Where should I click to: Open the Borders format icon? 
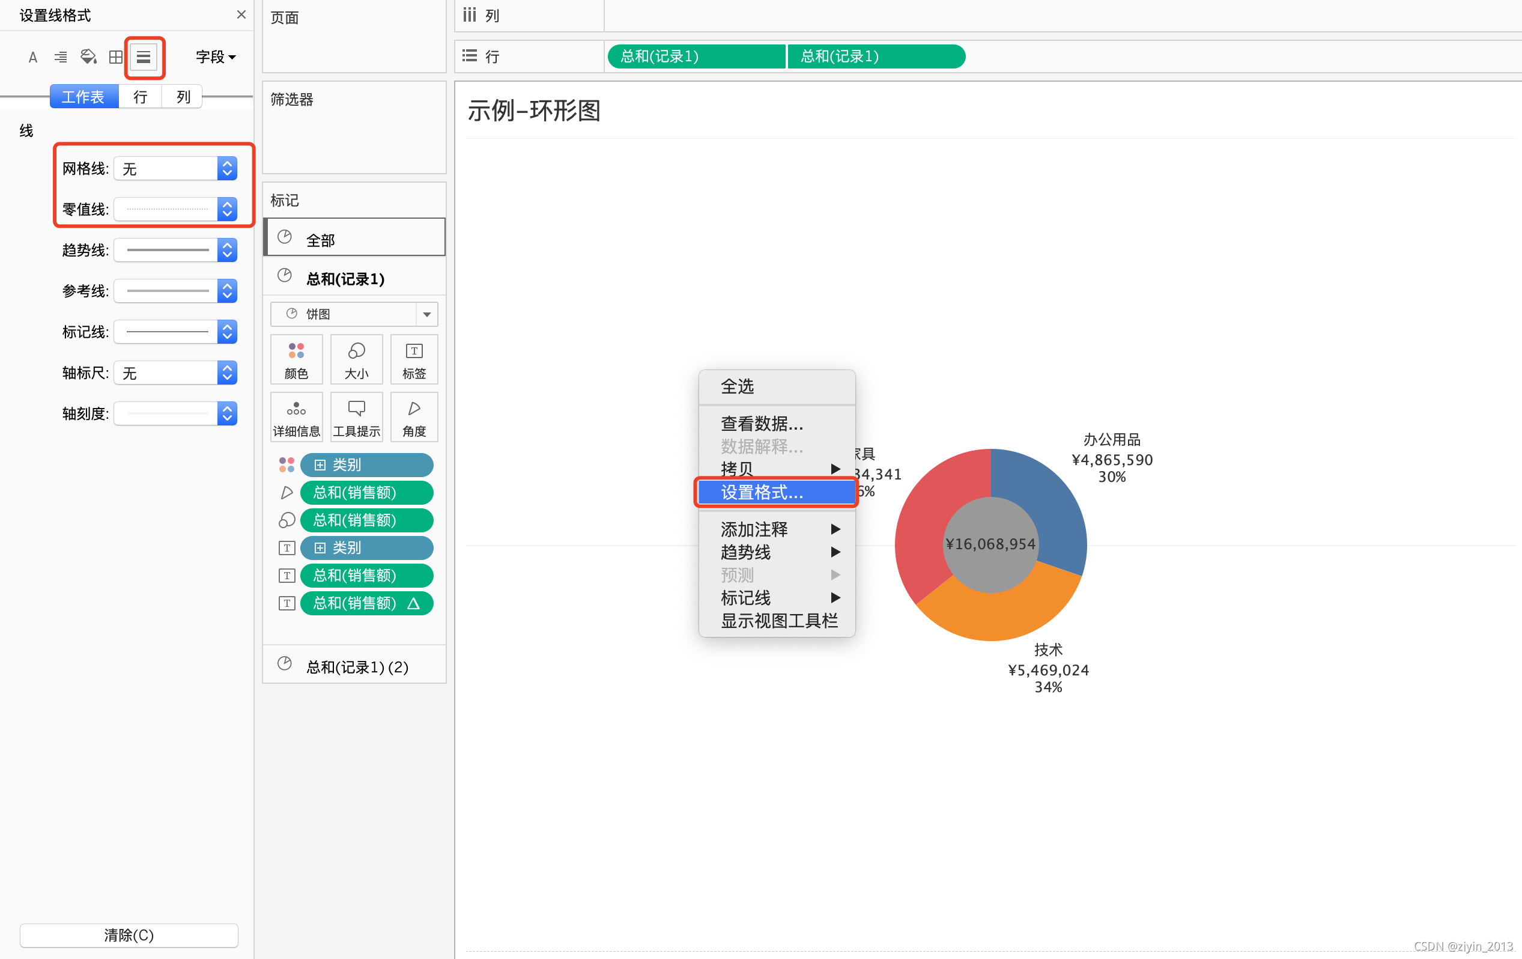click(x=116, y=58)
